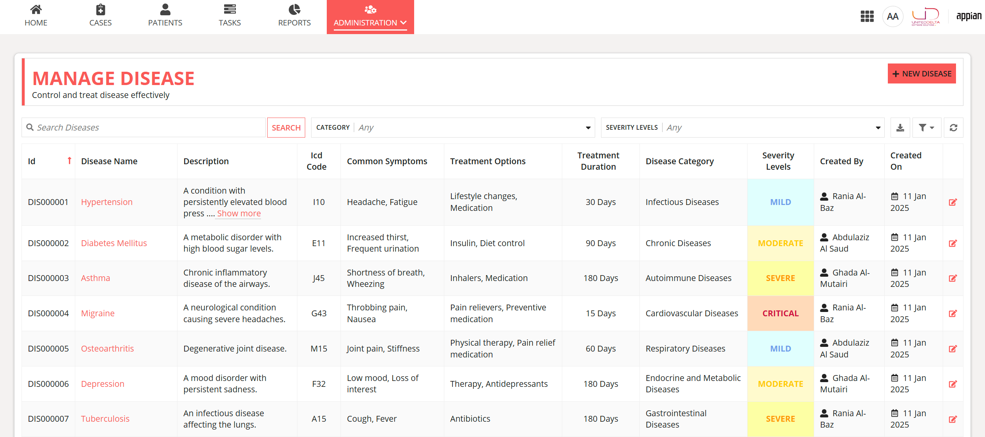The width and height of the screenshot is (985, 437).
Task: Open the app navigation grid icon
Action: (x=867, y=16)
